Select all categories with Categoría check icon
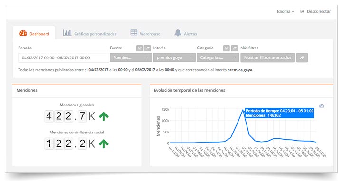The image size is (342, 181). tap(227, 48)
